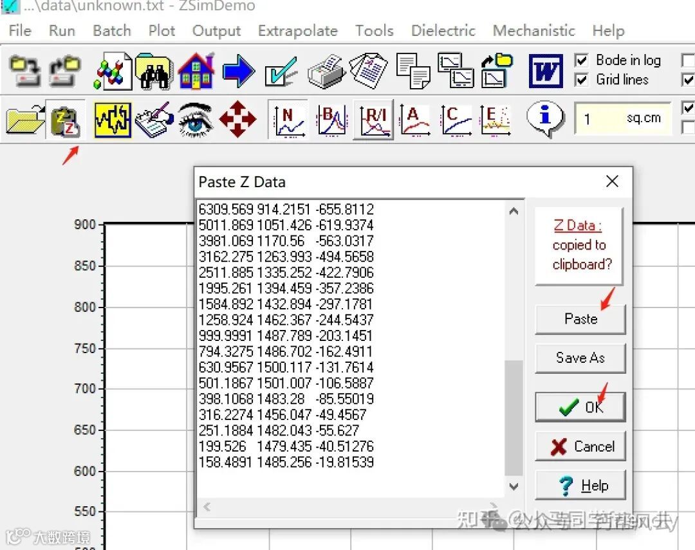695x550 pixels.
Task: Click the 'Z Data: copied to clipboard?' button
Action: [x=579, y=246]
